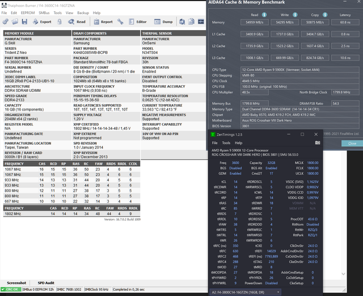The height and width of the screenshot is (296, 363).
Task: Switch to the SPD Audit tab
Action: (46, 283)
